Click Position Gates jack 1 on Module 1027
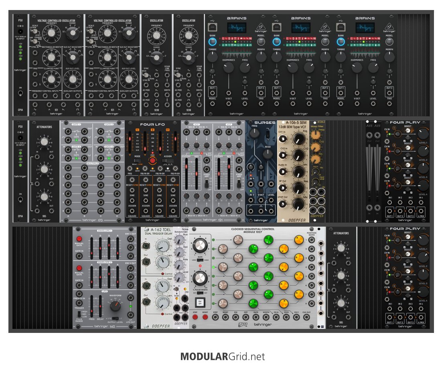 tap(312, 240)
